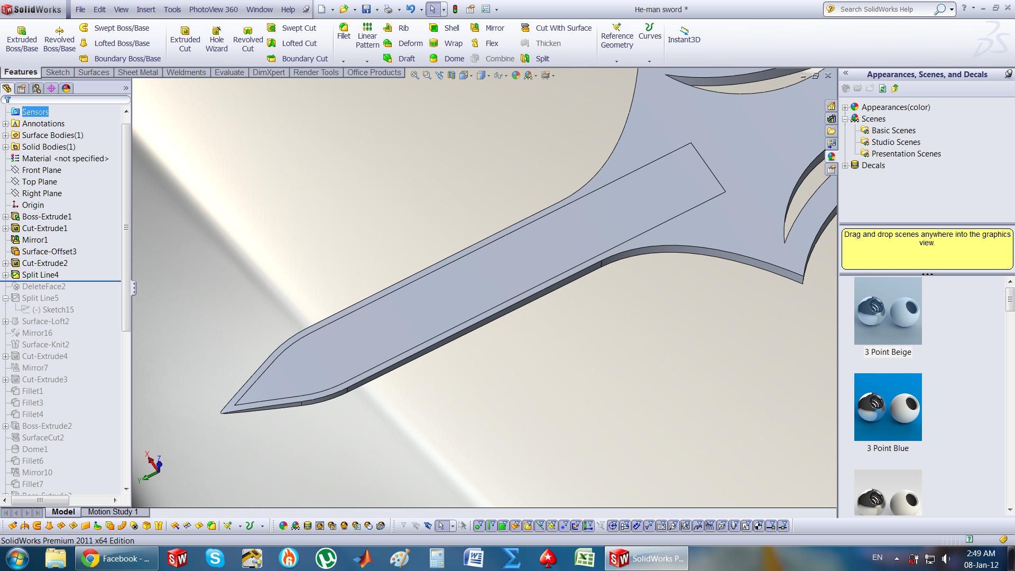Screen dimensions: 1015x571
Task: Open the Instant3D tool
Action: [684, 34]
